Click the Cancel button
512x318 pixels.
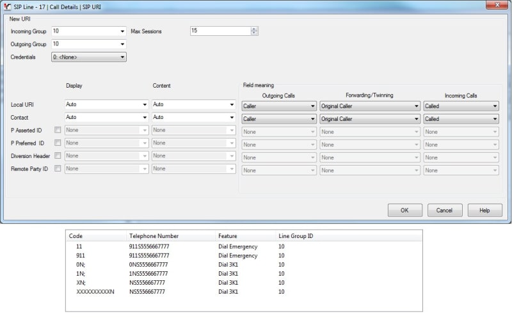coord(445,211)
